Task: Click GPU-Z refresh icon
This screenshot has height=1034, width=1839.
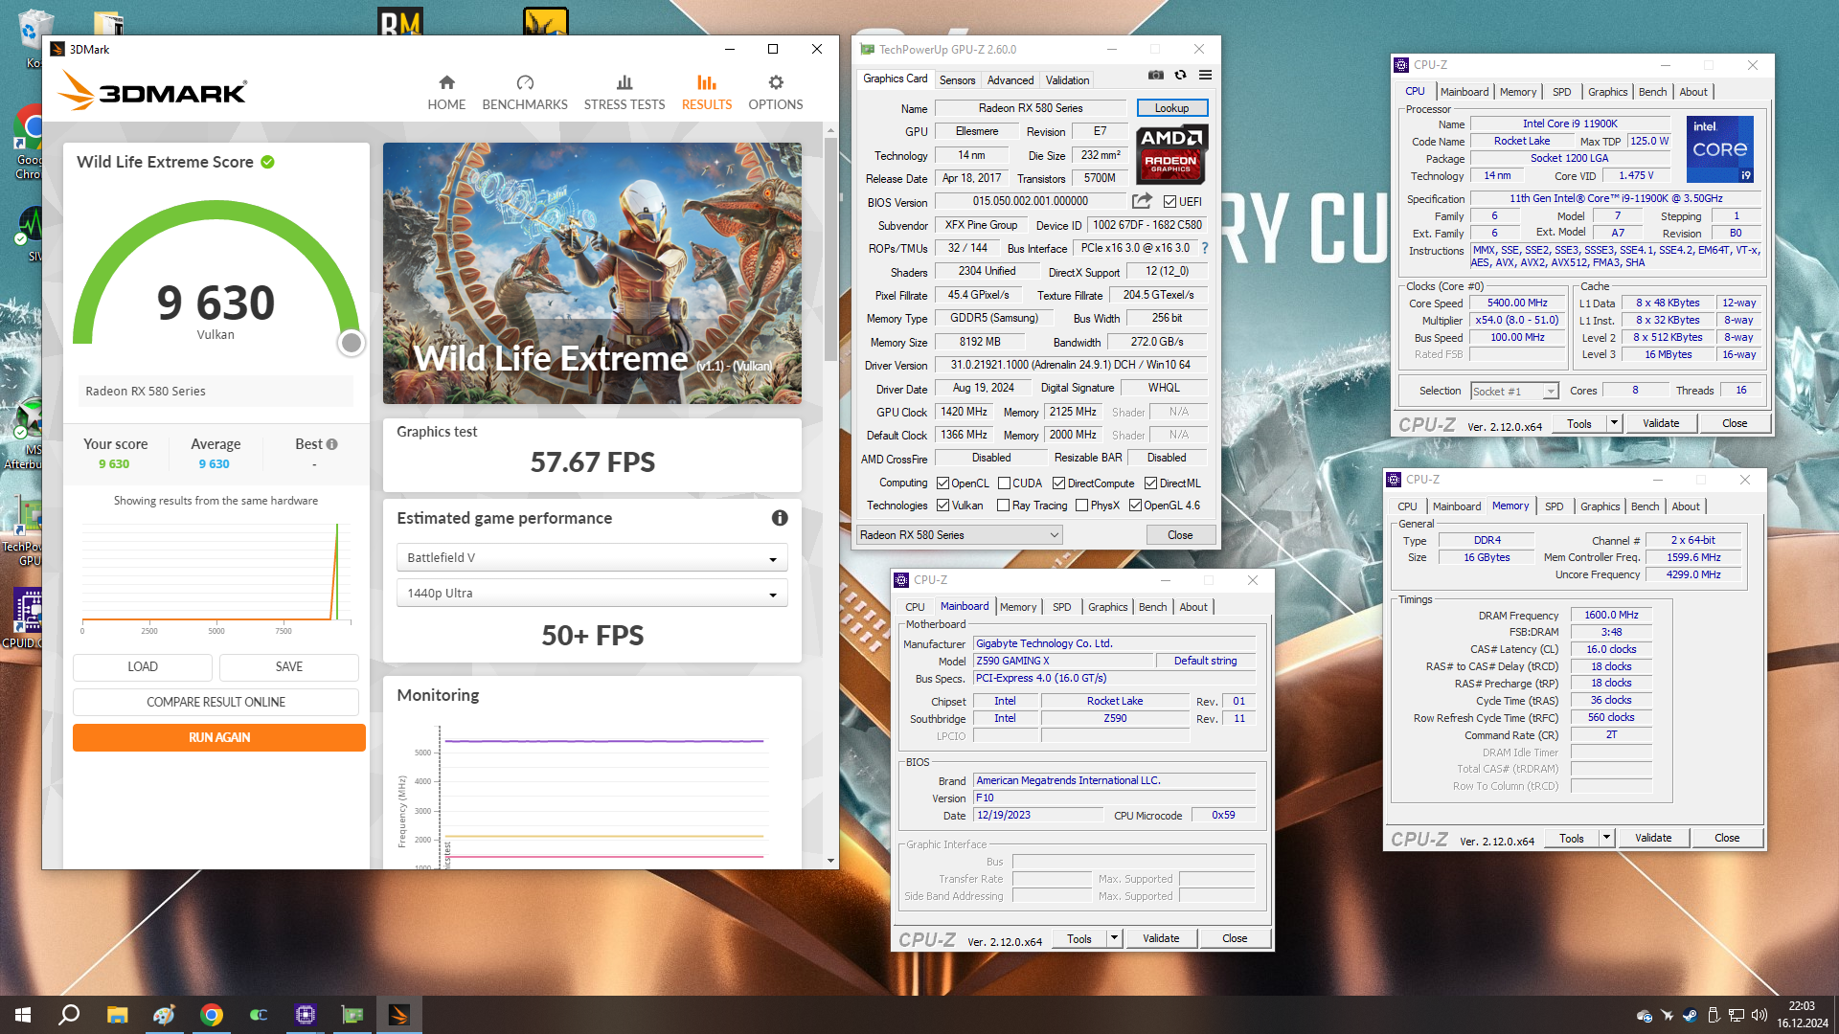Action: 1180,75
